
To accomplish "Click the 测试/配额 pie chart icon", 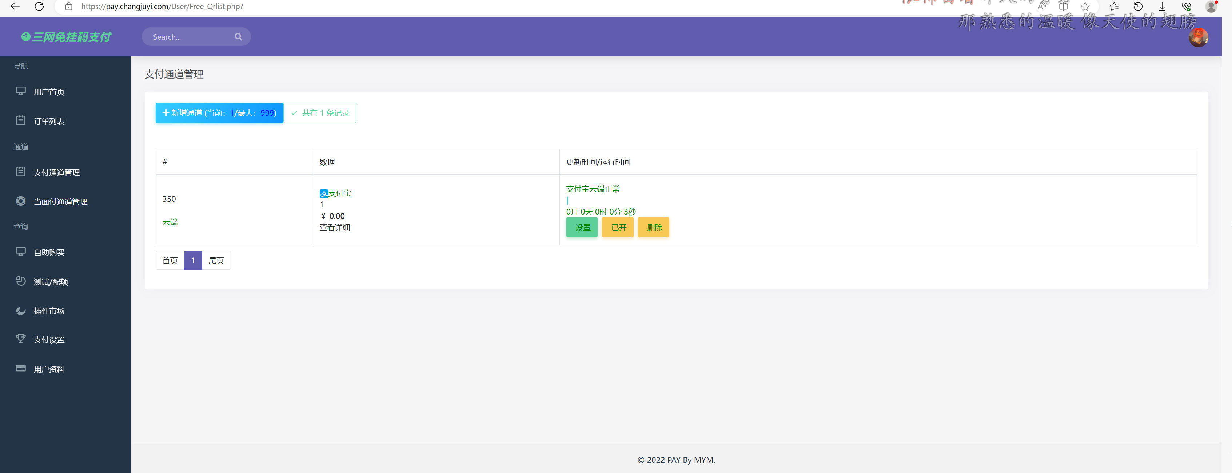I will [x=21, y=281].
